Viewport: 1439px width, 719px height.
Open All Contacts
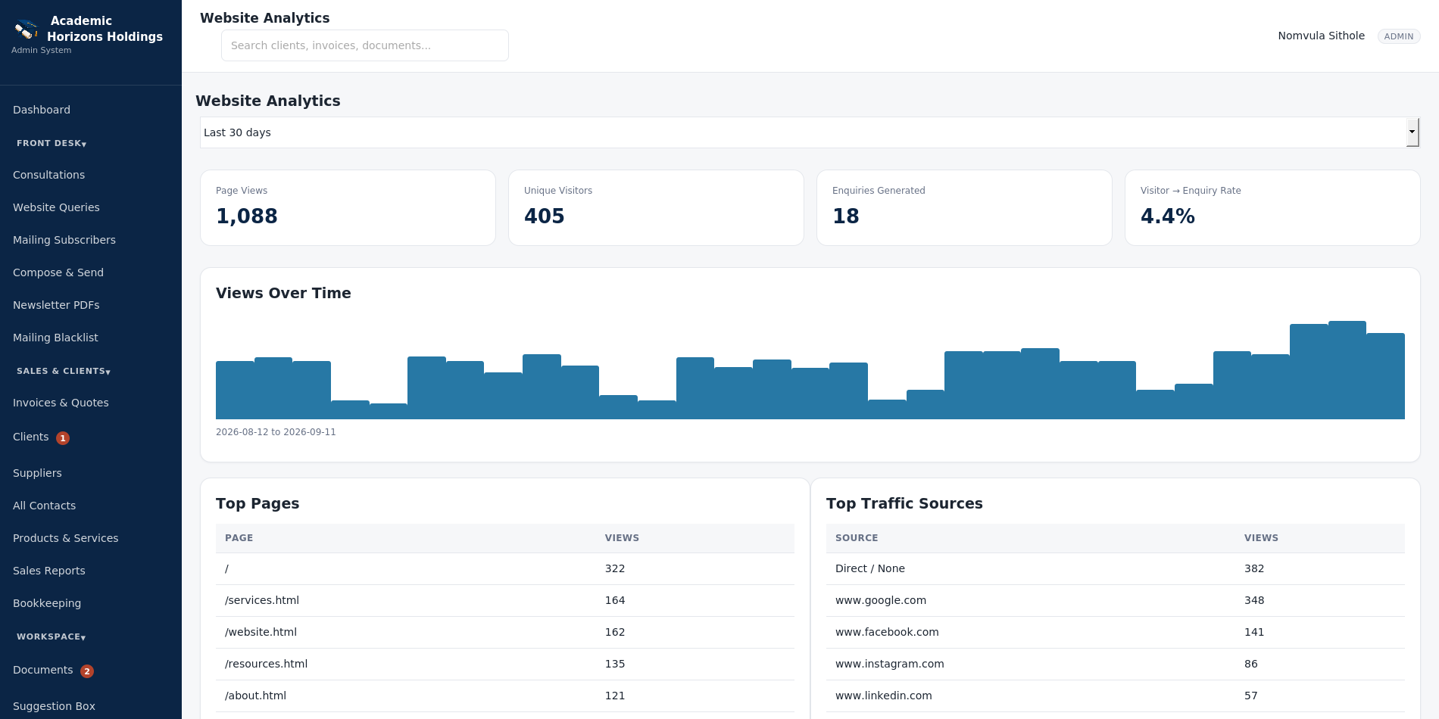pos(44,506)
